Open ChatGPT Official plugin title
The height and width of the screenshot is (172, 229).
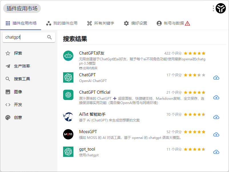pyautogui.click(x=95, y=92)
